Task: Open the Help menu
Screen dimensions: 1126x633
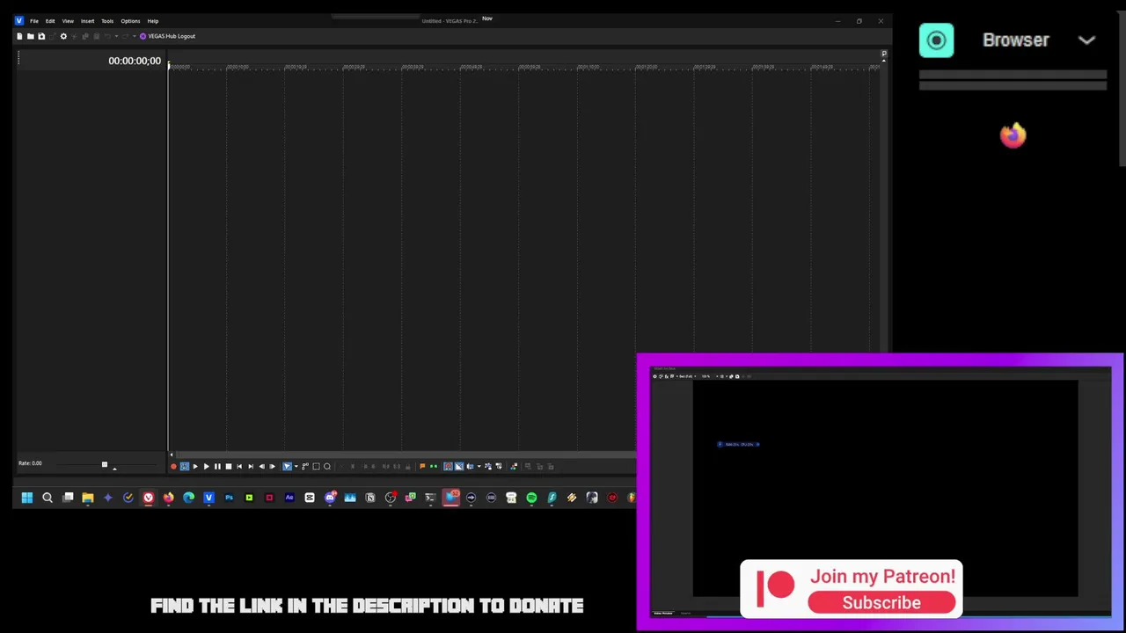Action: tap(153, 21)
